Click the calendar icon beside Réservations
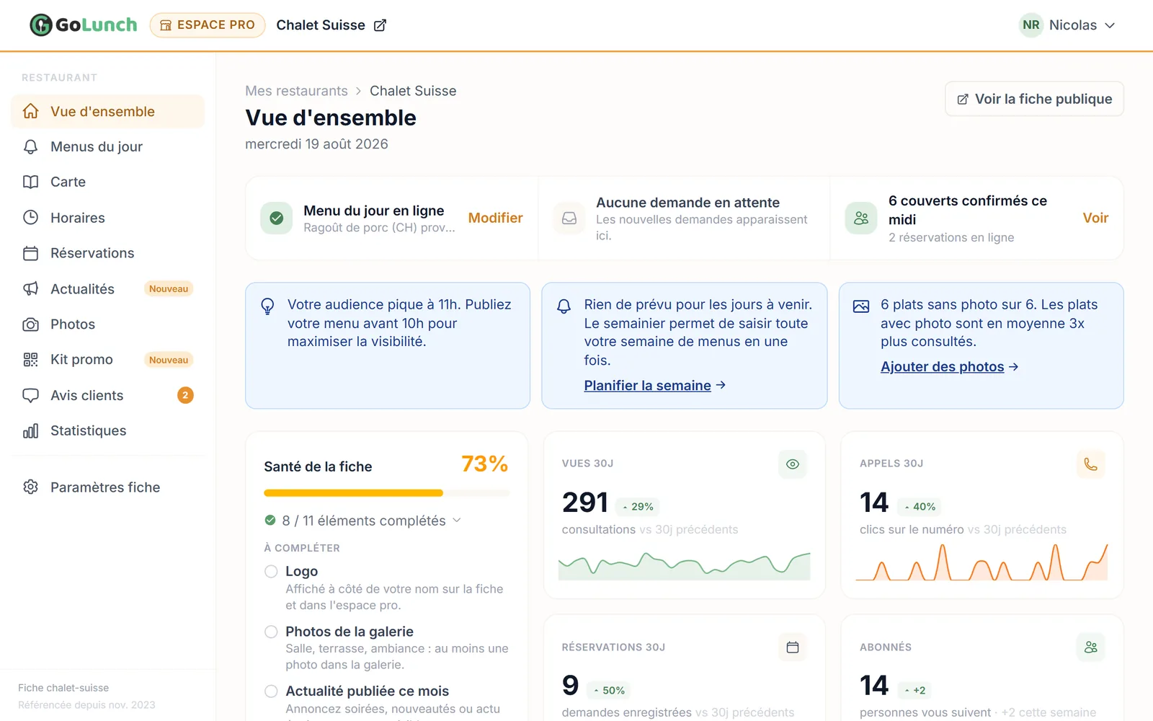1153x721 pixels. tap(30, 253)
